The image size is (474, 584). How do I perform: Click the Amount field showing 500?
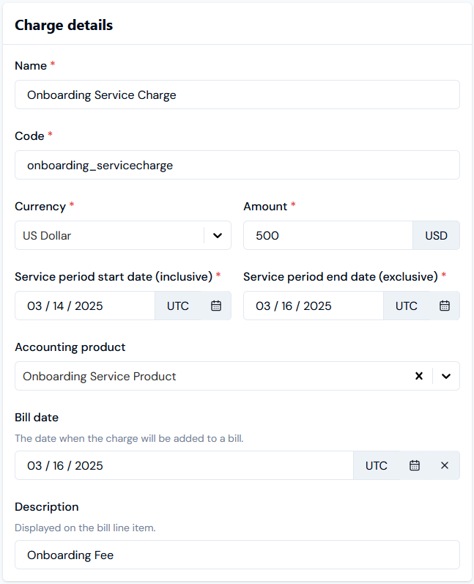click(x=328, y=235)
